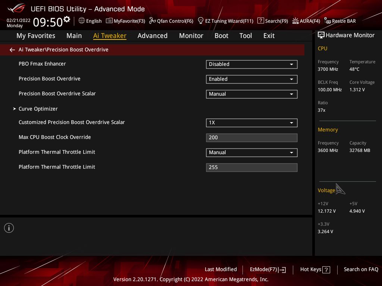Select the Ai Tweaker tab
The image size is (382, 286).
pyautogui.click(x=110, y=36)
